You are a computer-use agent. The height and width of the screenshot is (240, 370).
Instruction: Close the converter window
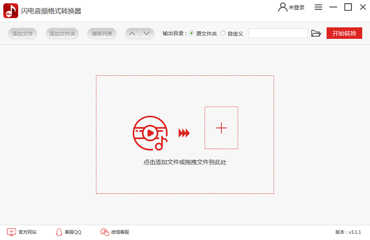(363, 7)
